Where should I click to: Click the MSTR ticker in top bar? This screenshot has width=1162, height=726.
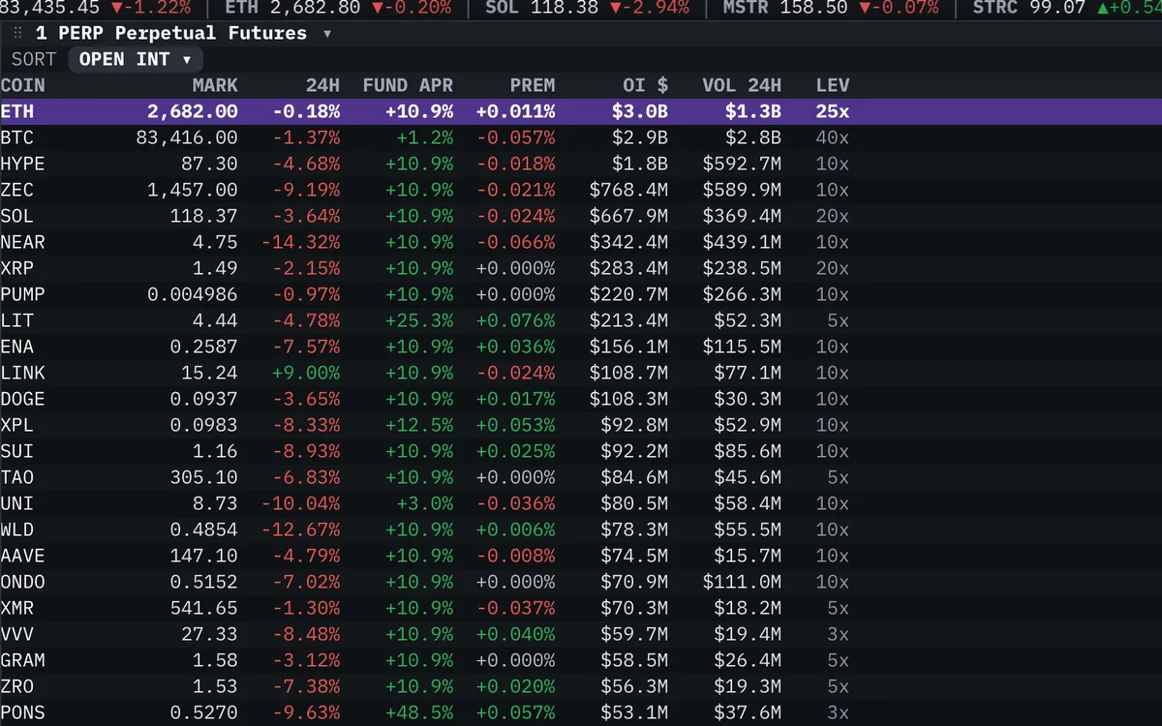pos(830,9)
